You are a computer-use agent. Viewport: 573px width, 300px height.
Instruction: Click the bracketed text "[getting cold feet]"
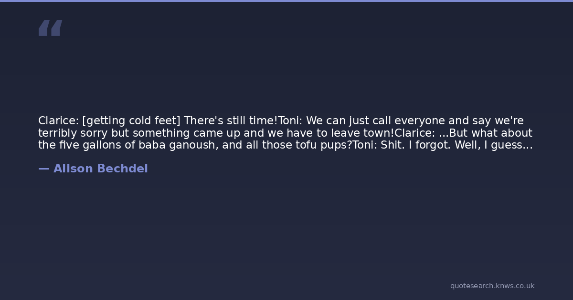click(x=131, y=121)
